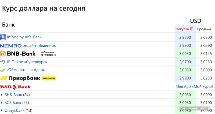Expand the БНБ-Банк branch list

[2, 95]
